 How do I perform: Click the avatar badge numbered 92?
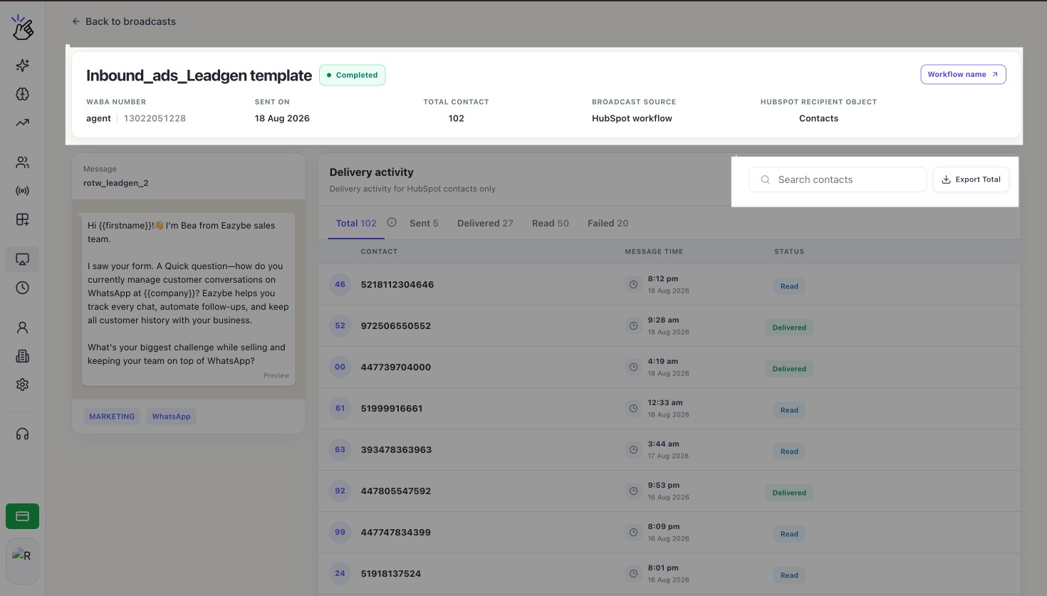tap(340, 491)
